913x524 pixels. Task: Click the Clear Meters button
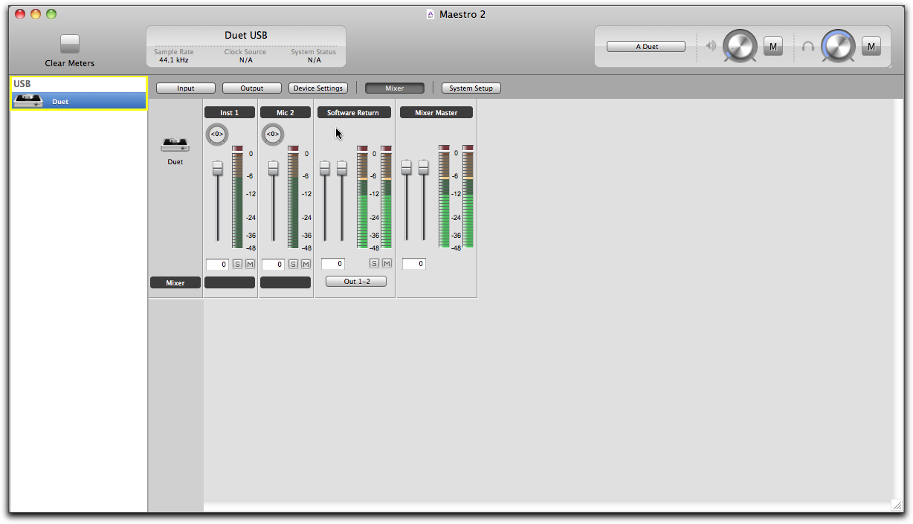(70, 44)
